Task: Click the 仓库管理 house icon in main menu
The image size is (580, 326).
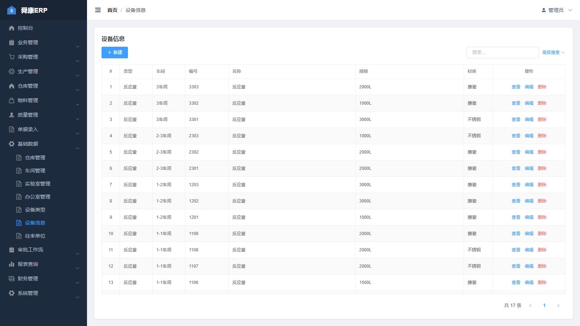Action: coord(12,86)
